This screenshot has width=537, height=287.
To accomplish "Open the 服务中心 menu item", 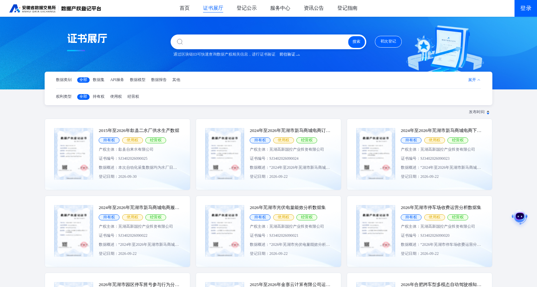I will coord(280,8).
